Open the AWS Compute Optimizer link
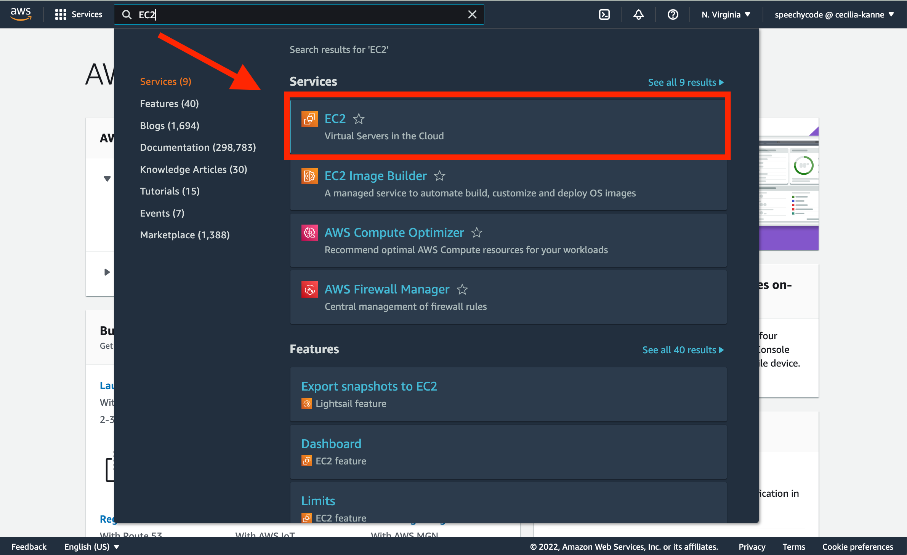This screenshot has width=907, height=555. pos(394,233)
